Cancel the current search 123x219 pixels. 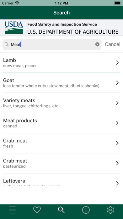(x=112, y=44)
